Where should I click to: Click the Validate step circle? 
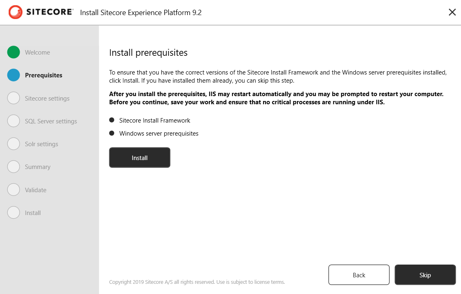tap(13, 189)
